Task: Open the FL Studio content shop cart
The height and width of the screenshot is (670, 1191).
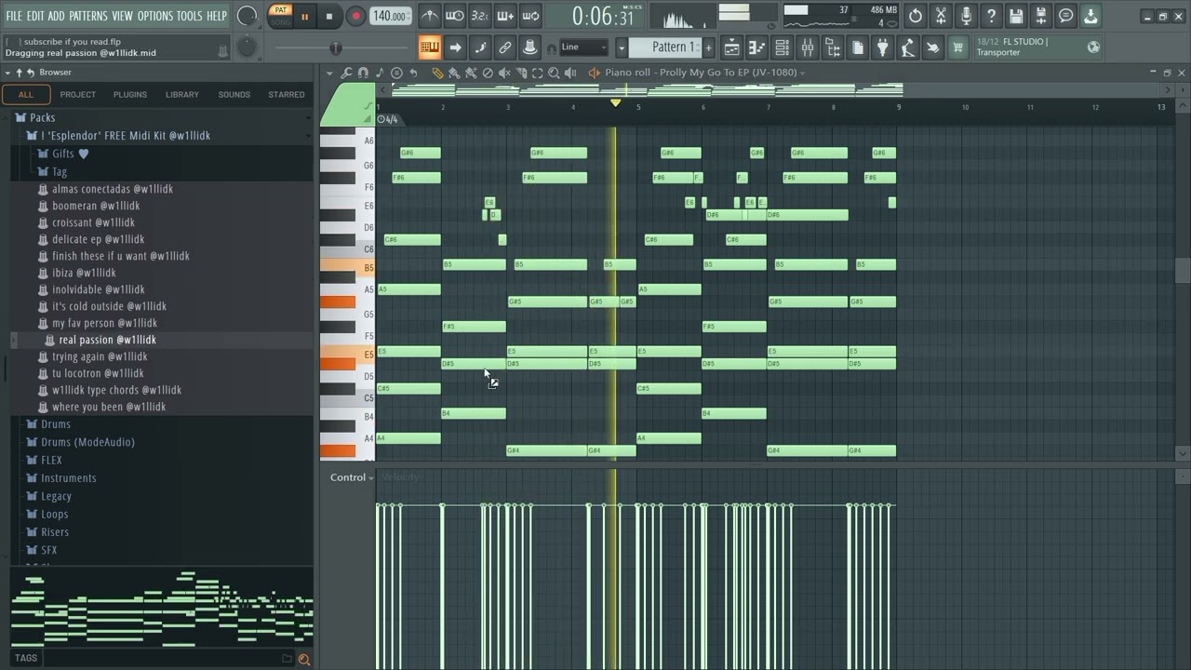Action: [x=957, y=47]
